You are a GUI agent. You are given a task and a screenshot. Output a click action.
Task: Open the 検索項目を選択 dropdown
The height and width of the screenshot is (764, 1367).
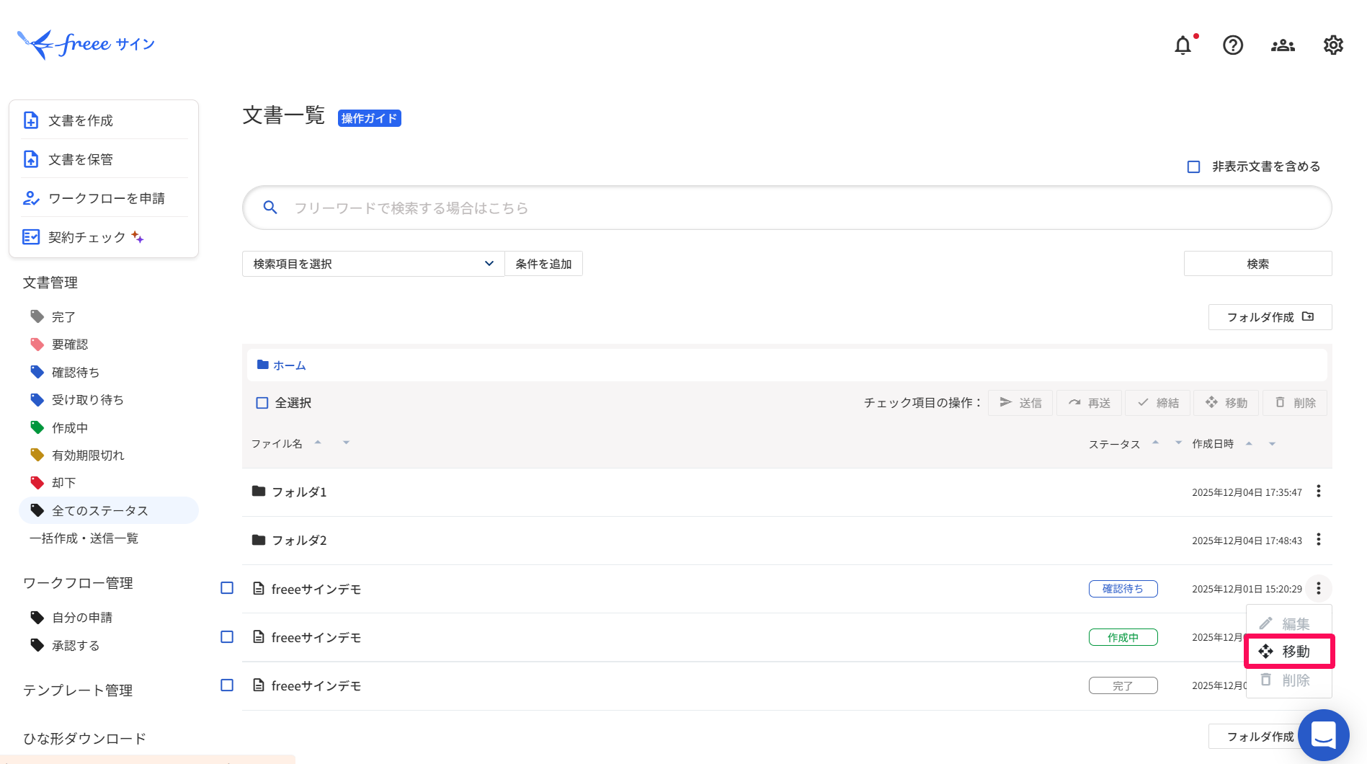coord(373,264)
